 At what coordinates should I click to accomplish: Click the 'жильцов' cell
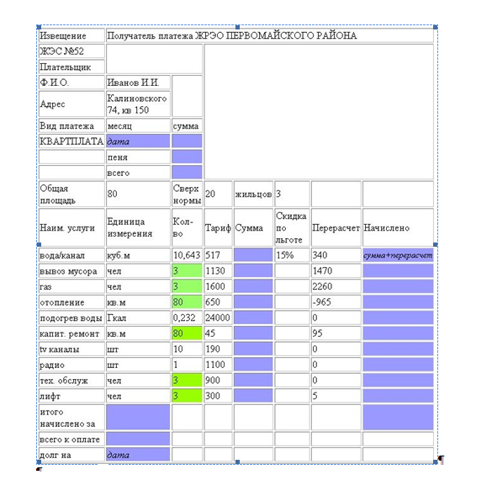[x=253, y=194]
